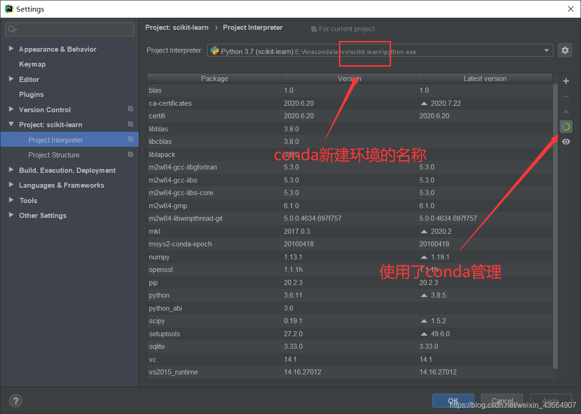Click the search magnifier icon in the settings search
The height and width of the screenshot is (414, 581).
(12, 29)
